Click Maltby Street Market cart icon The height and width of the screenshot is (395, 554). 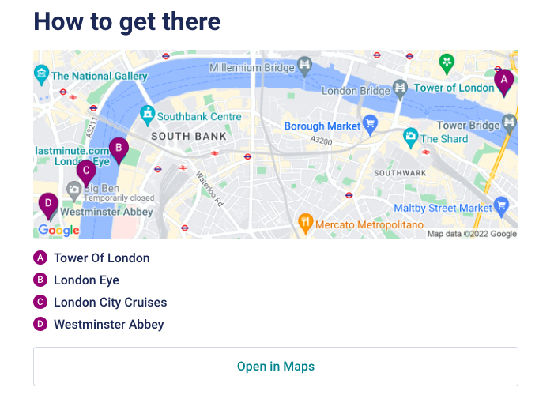click(501, 207)
